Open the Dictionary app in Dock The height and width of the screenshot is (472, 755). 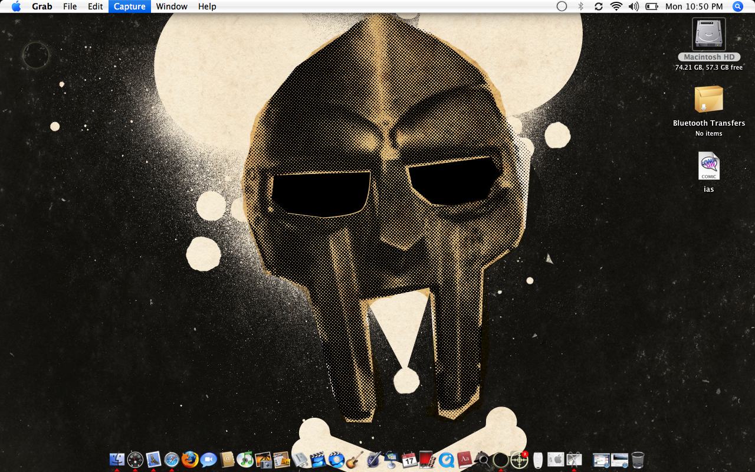(x=464, y=460)
